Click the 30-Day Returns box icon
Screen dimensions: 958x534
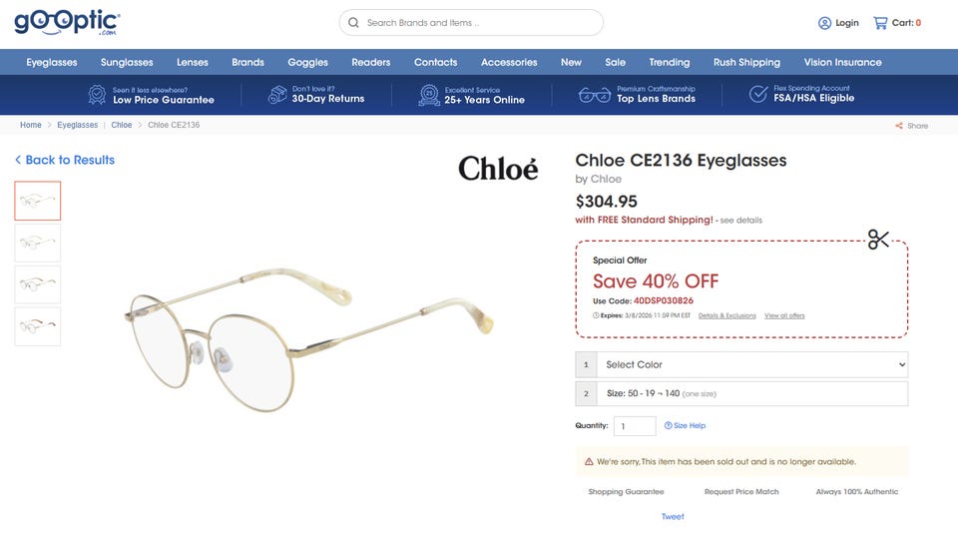point(277,95)
